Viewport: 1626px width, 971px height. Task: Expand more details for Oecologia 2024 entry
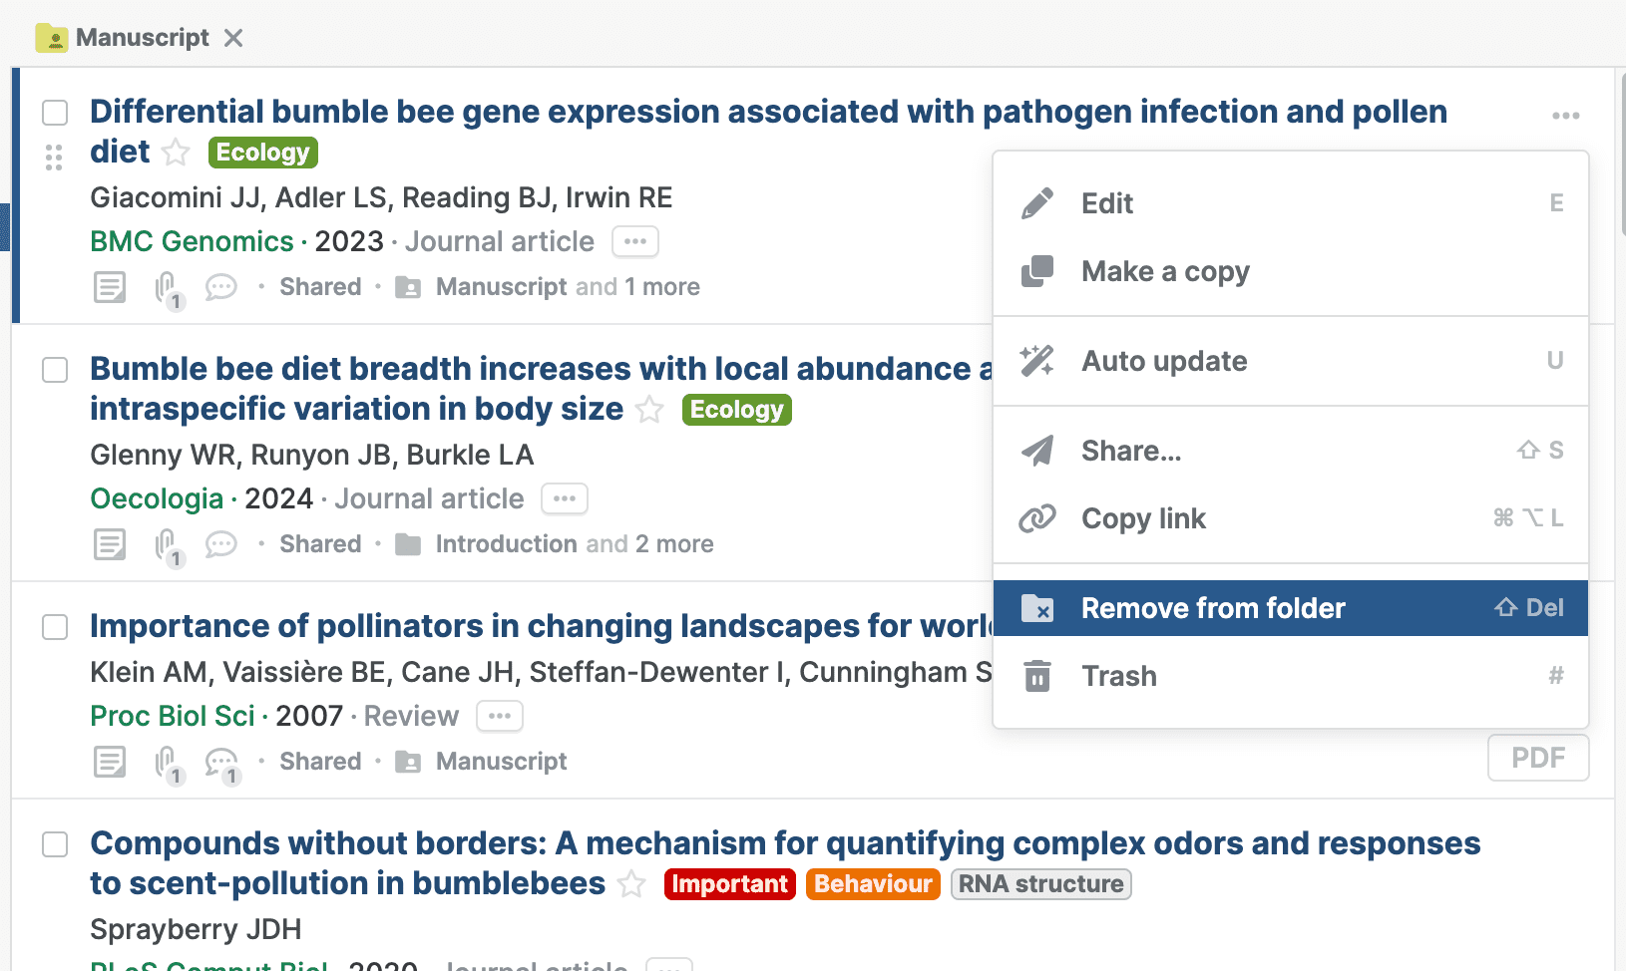(x=565, y=498)
